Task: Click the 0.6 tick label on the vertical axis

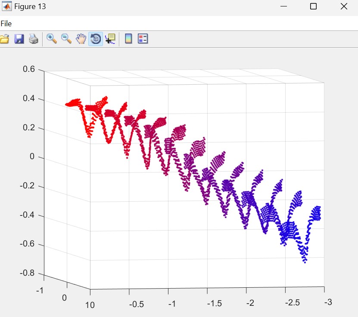Action: pyautogui.click(x=28, y=69)
